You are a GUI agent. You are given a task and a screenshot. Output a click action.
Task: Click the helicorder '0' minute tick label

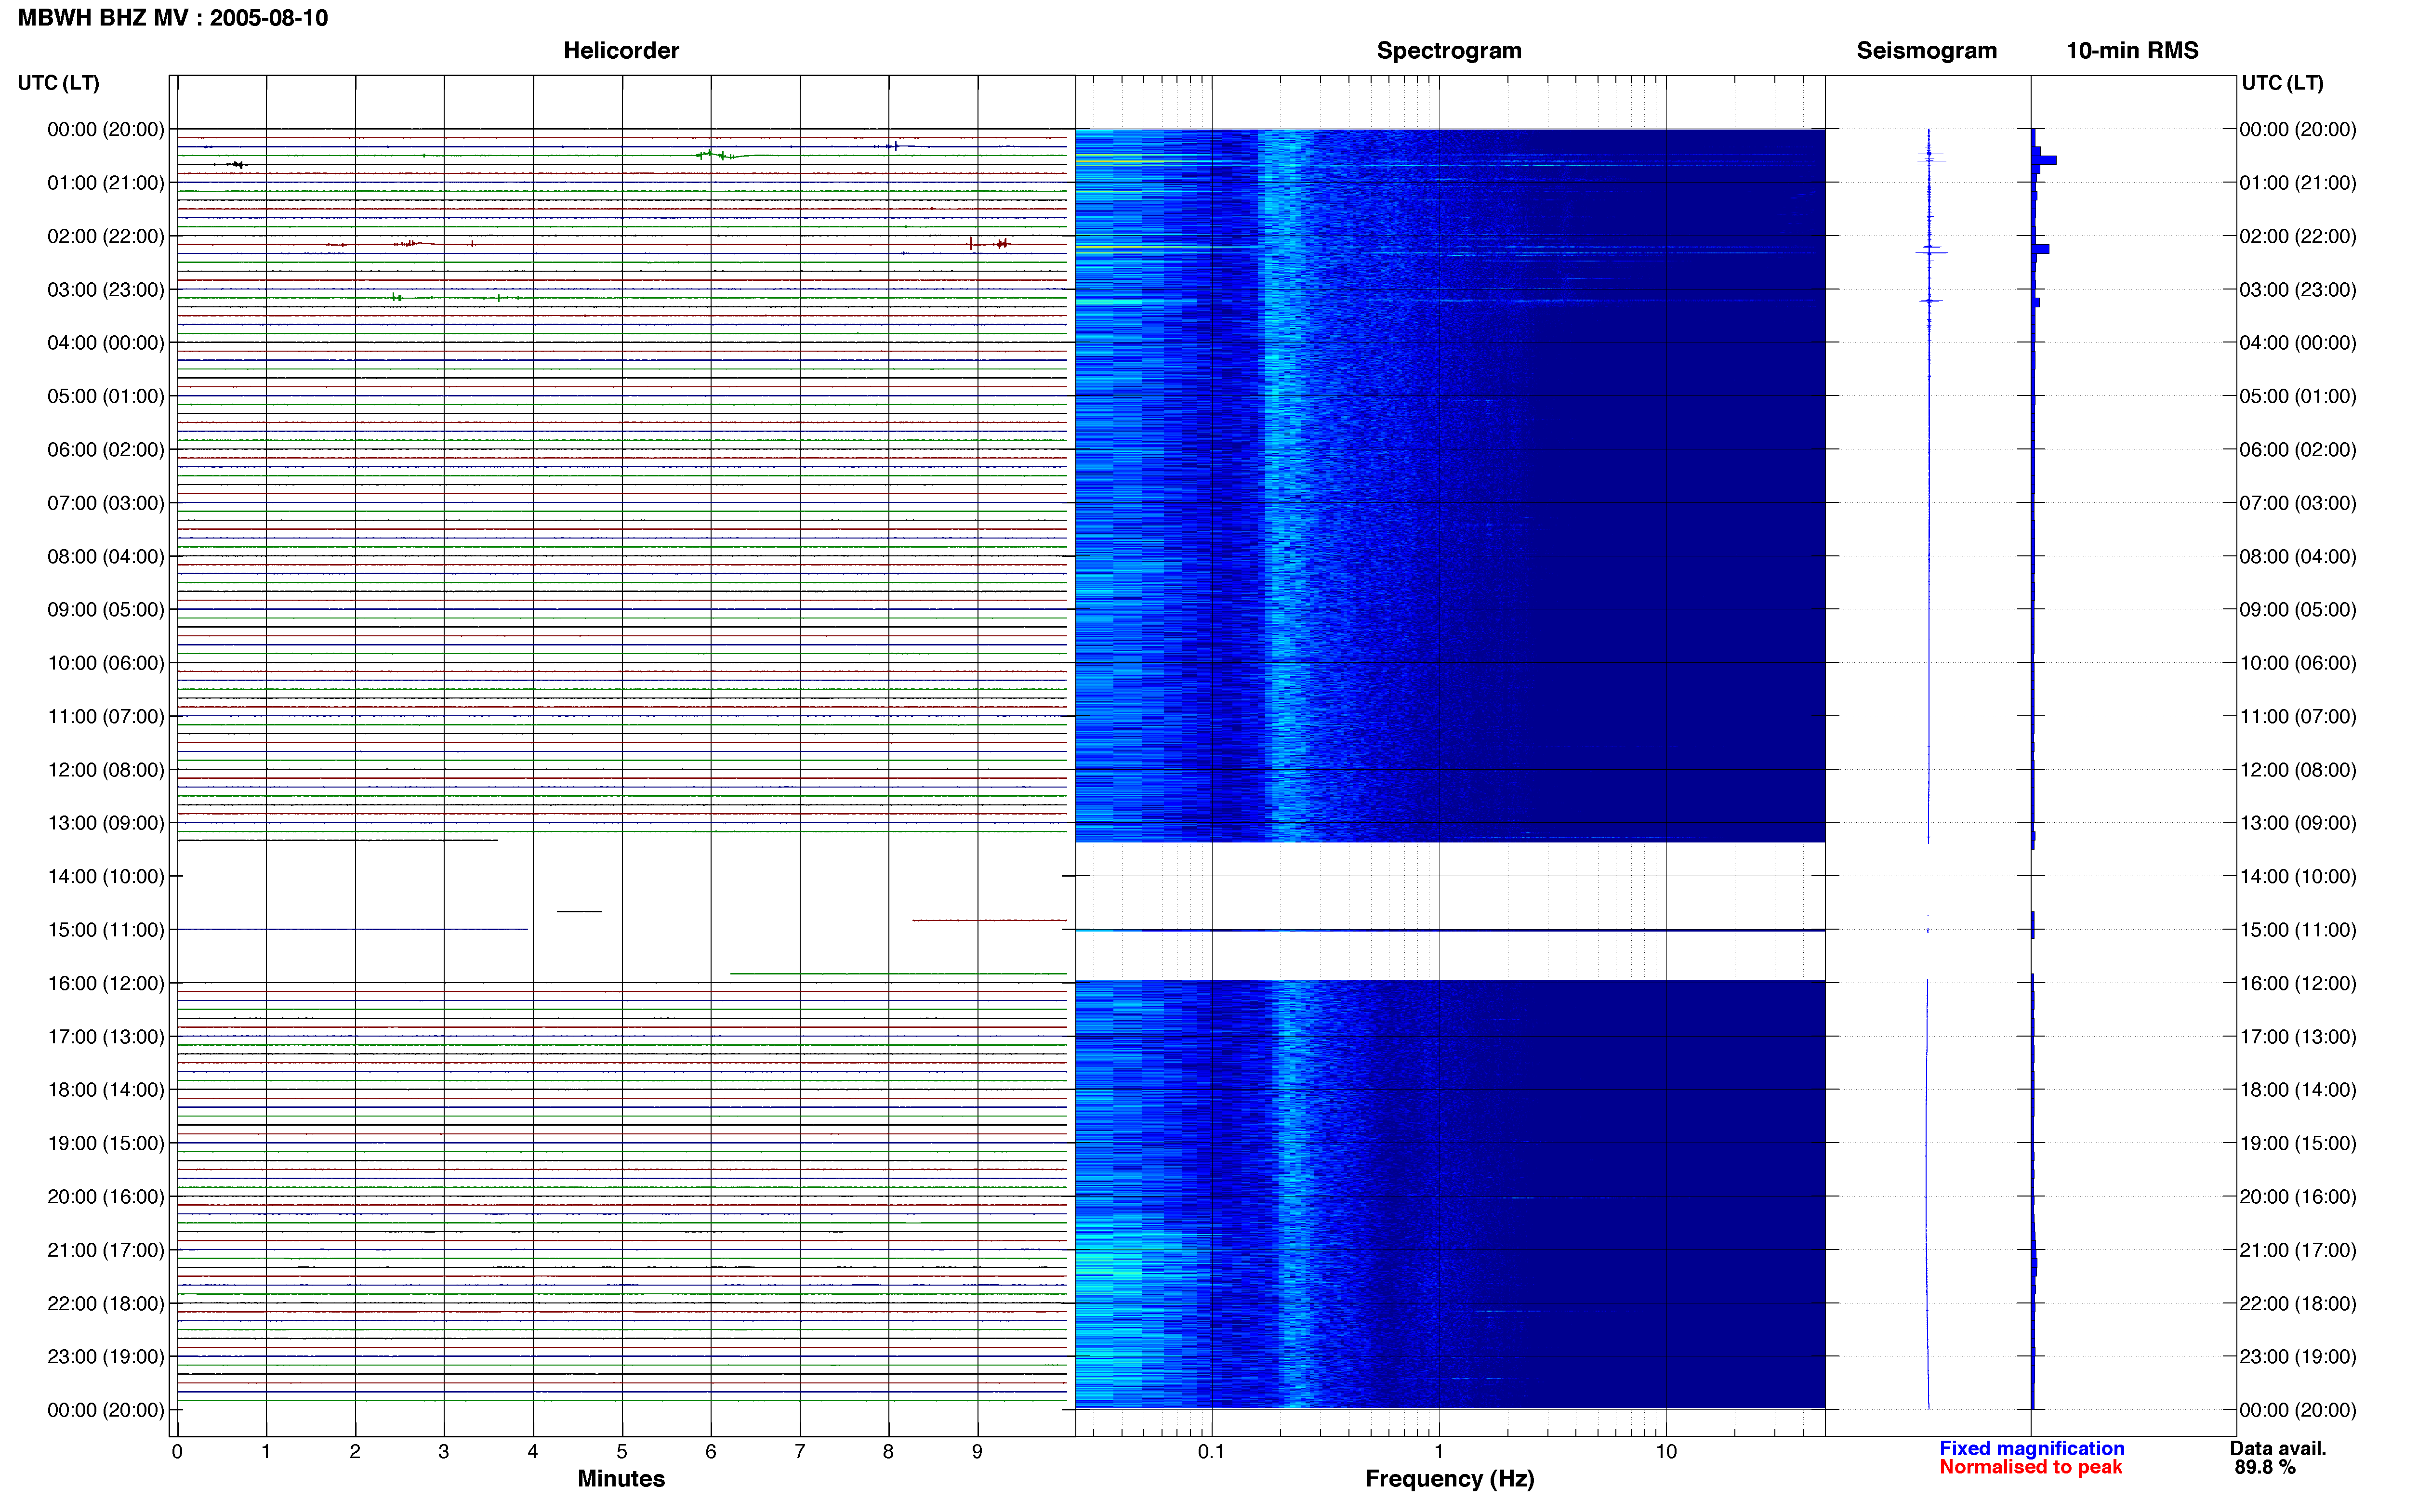coord(177,1451)
